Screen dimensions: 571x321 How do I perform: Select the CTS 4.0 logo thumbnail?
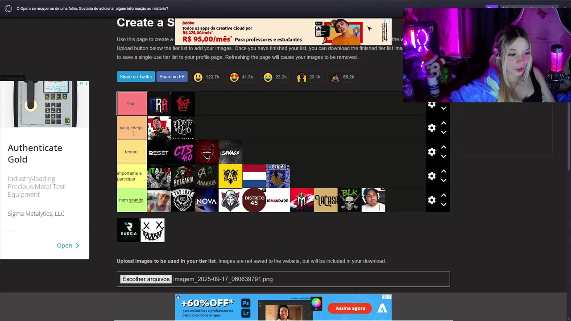coord(183,152)
